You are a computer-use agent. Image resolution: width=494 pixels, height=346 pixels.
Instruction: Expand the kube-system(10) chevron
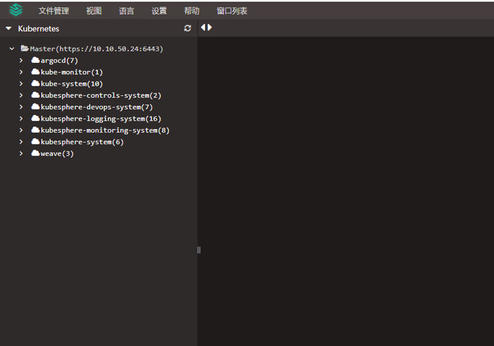click(21, 83)
